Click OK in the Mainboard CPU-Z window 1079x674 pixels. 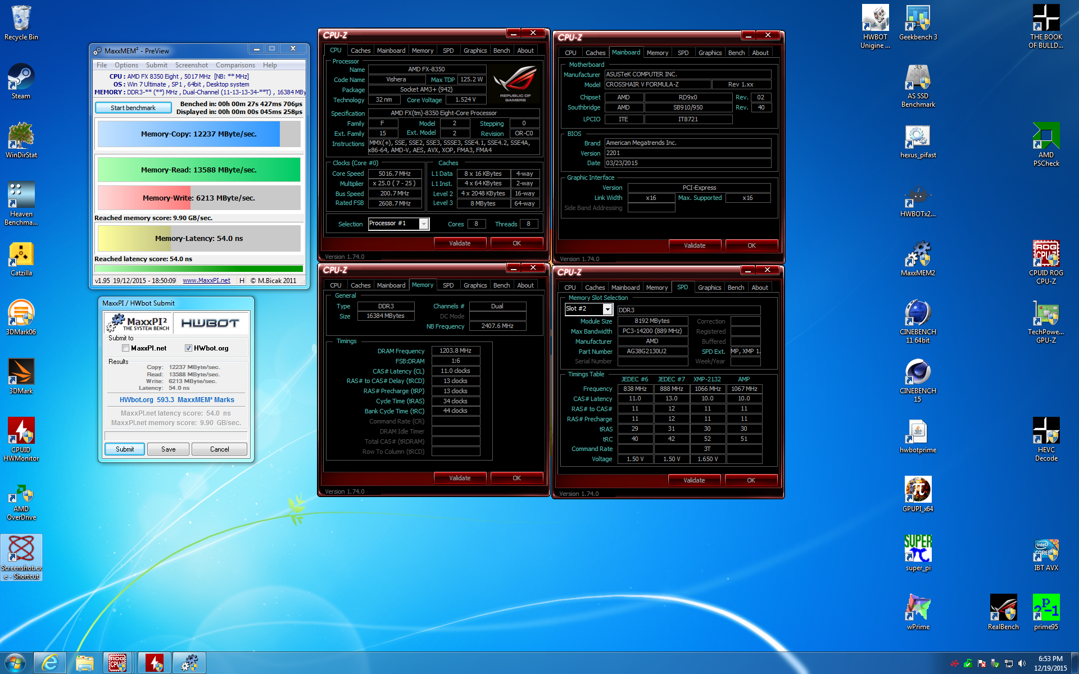point(751,245)
